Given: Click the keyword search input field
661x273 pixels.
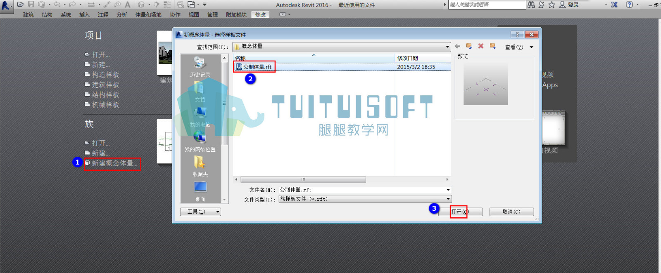Looking at the screenshot, I should pos(487,5).
